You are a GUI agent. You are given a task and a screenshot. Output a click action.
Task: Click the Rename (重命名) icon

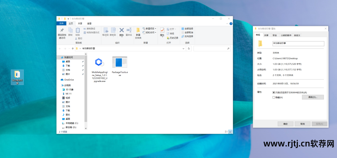click(129, 30)
